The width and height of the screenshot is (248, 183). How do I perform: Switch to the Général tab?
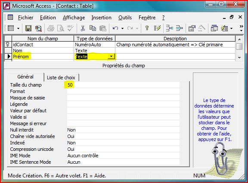(25, 77)
